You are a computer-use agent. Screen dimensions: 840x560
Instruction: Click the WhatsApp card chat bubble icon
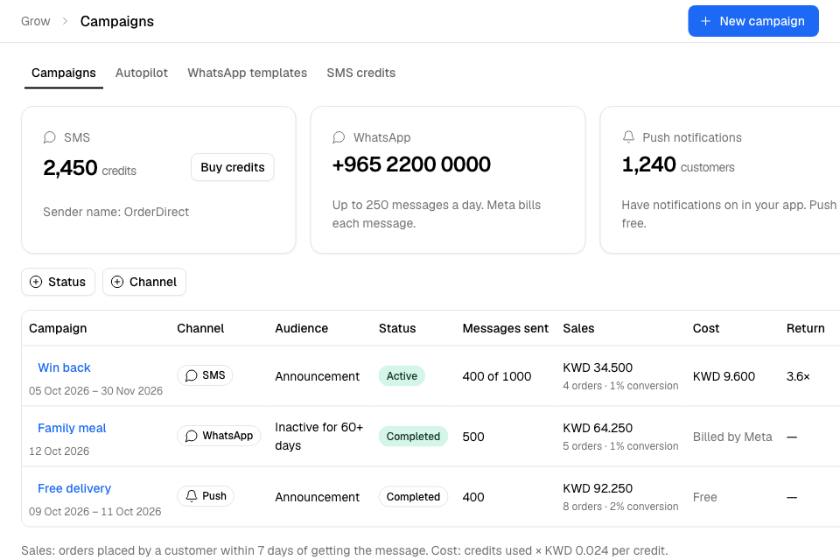point(339,137)
